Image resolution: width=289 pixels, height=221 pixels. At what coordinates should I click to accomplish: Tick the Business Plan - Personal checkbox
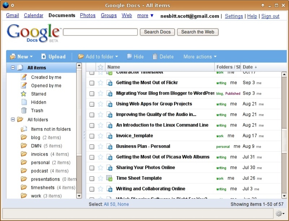tap(92, 147)
